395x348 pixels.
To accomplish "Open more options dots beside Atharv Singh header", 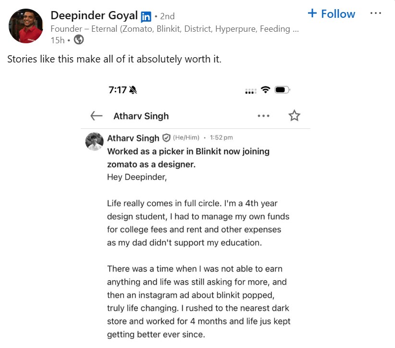I will pos(263,116).
